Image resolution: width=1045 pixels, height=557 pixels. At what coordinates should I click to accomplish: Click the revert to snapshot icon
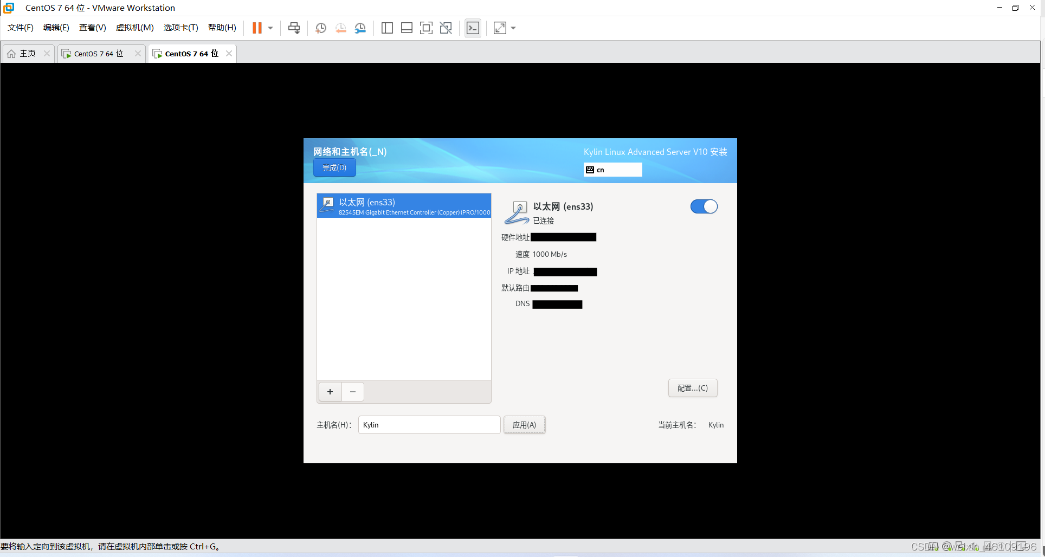(x=340, y=28)
